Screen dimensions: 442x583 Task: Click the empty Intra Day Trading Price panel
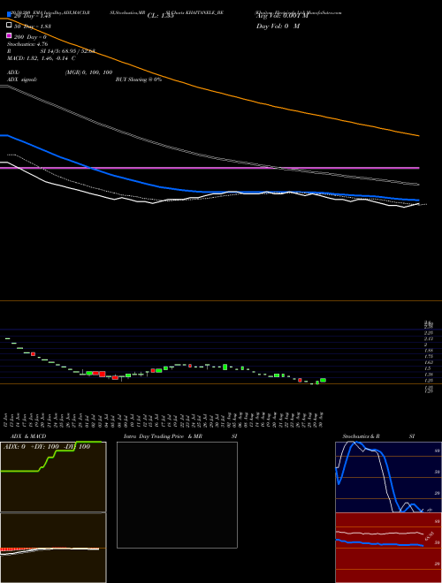click(177, 495)
